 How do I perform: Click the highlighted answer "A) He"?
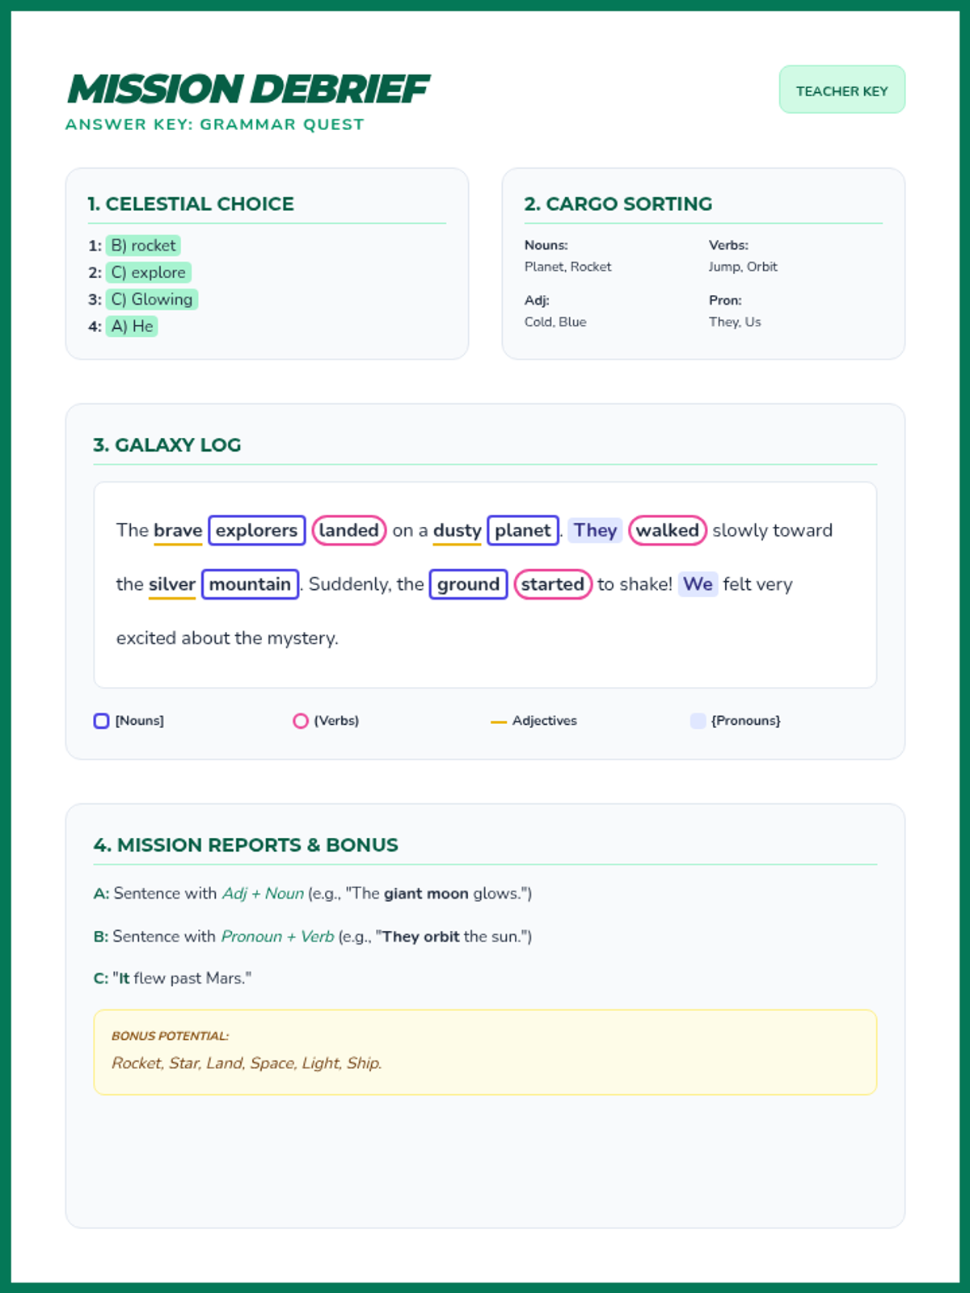(132, 326)
